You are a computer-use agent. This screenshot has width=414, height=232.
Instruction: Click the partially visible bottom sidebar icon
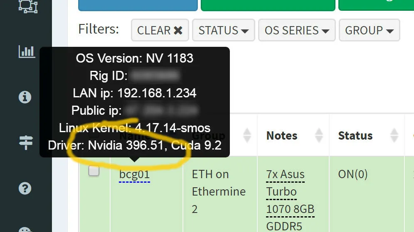[26, 230]
